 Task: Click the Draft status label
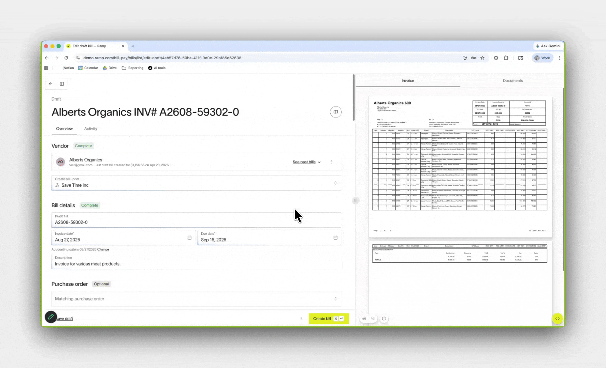[x=56, y=99]
